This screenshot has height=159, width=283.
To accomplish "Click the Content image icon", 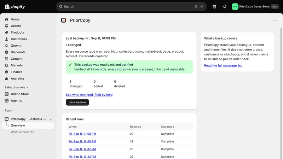I will point(7,59).
